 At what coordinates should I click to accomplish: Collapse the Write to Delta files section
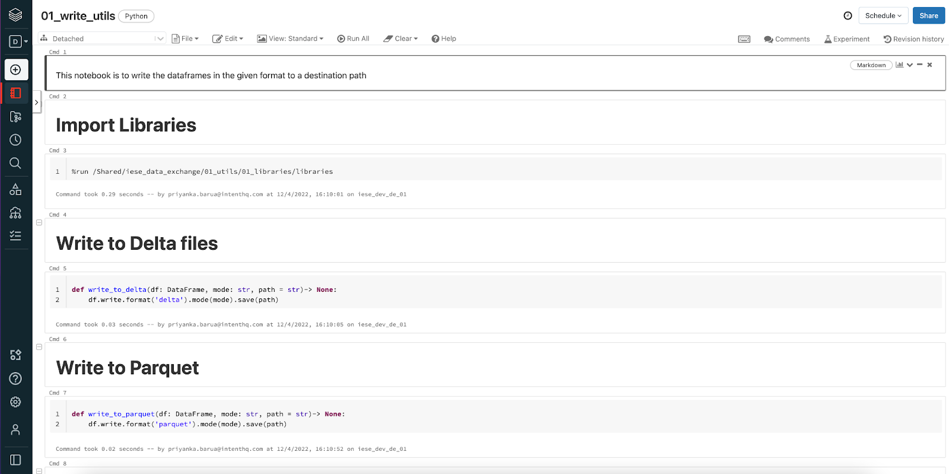pyautogui.click(x=39, y=222)
